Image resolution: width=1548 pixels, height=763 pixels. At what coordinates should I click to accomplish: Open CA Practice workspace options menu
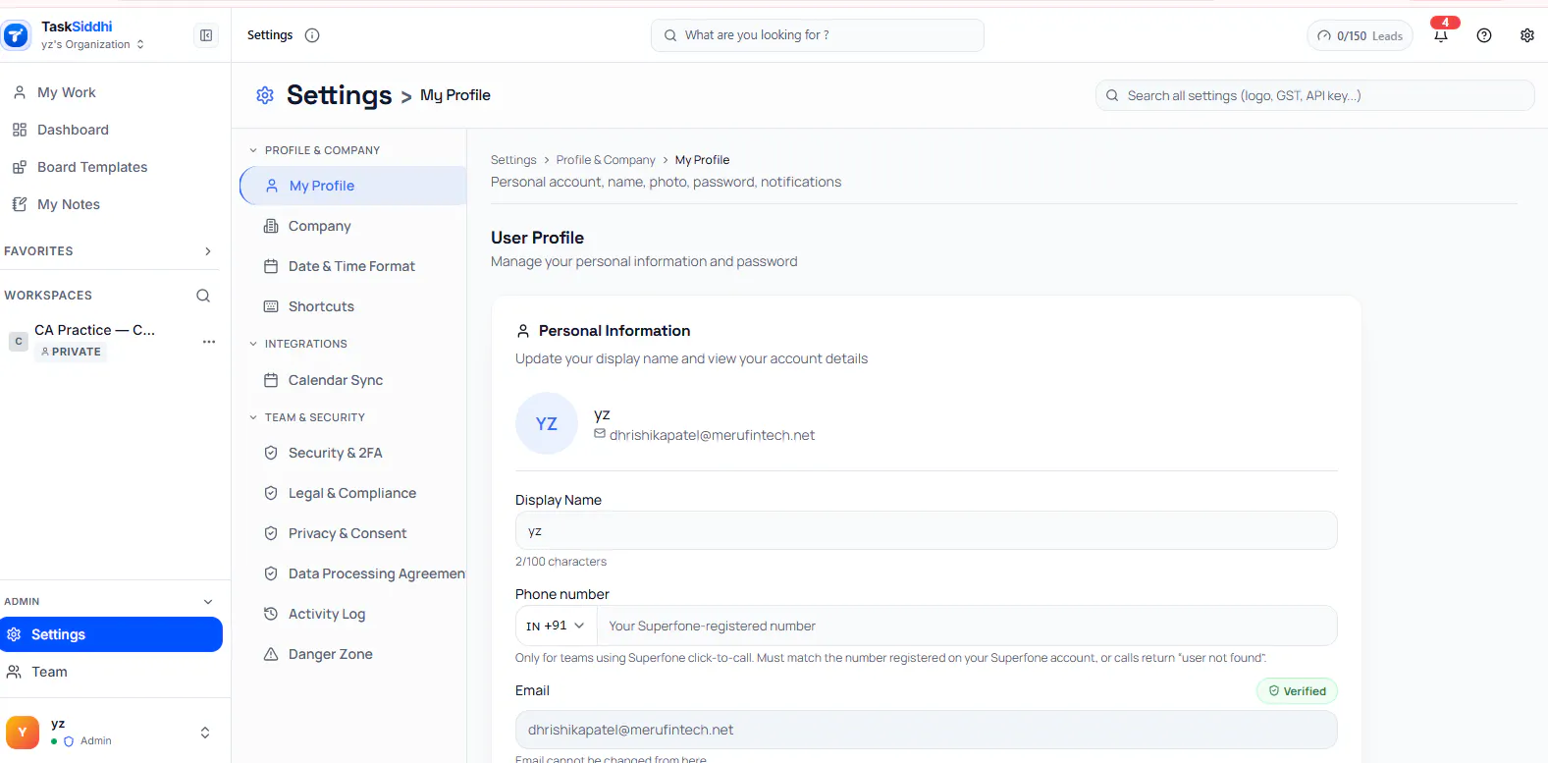tap(209, 342)
